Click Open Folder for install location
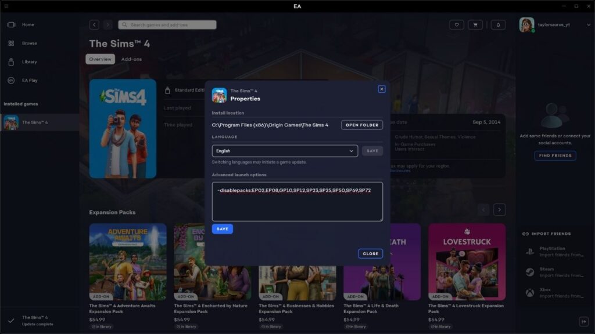 361,125
